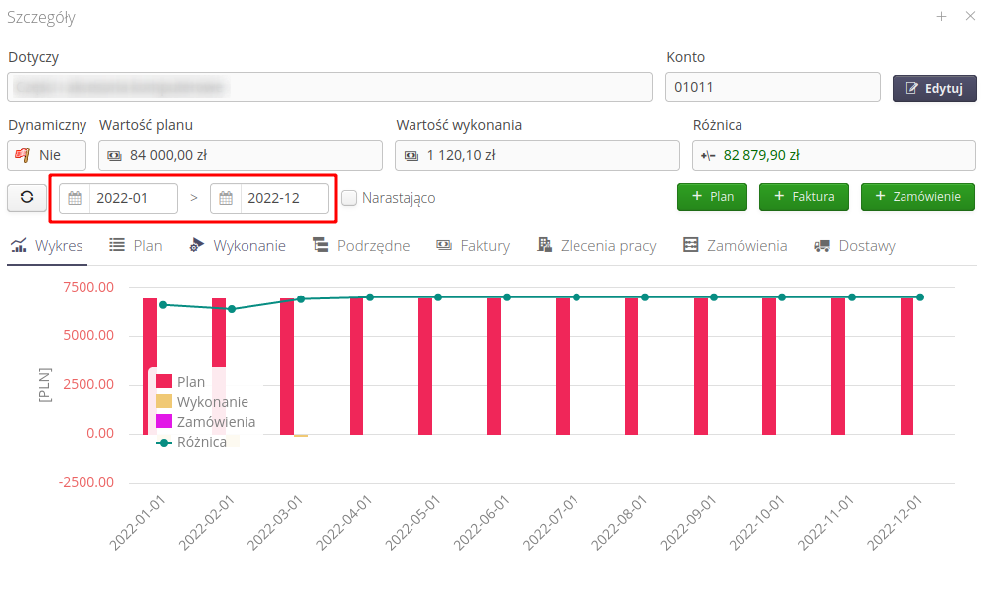Click the Różnica plus-minus icon
The image size is (987, 592).
coord(707,155)
